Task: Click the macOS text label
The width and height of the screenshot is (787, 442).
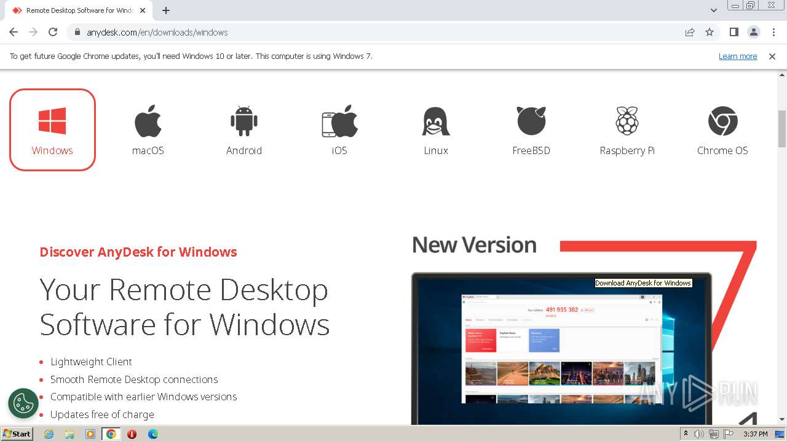Action: tap(148, 150)
